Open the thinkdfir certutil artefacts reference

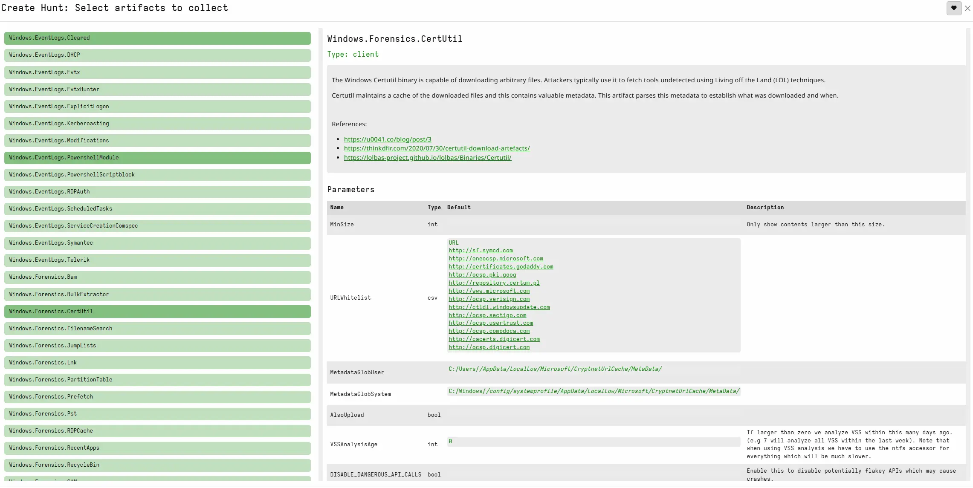pos(437,148)
